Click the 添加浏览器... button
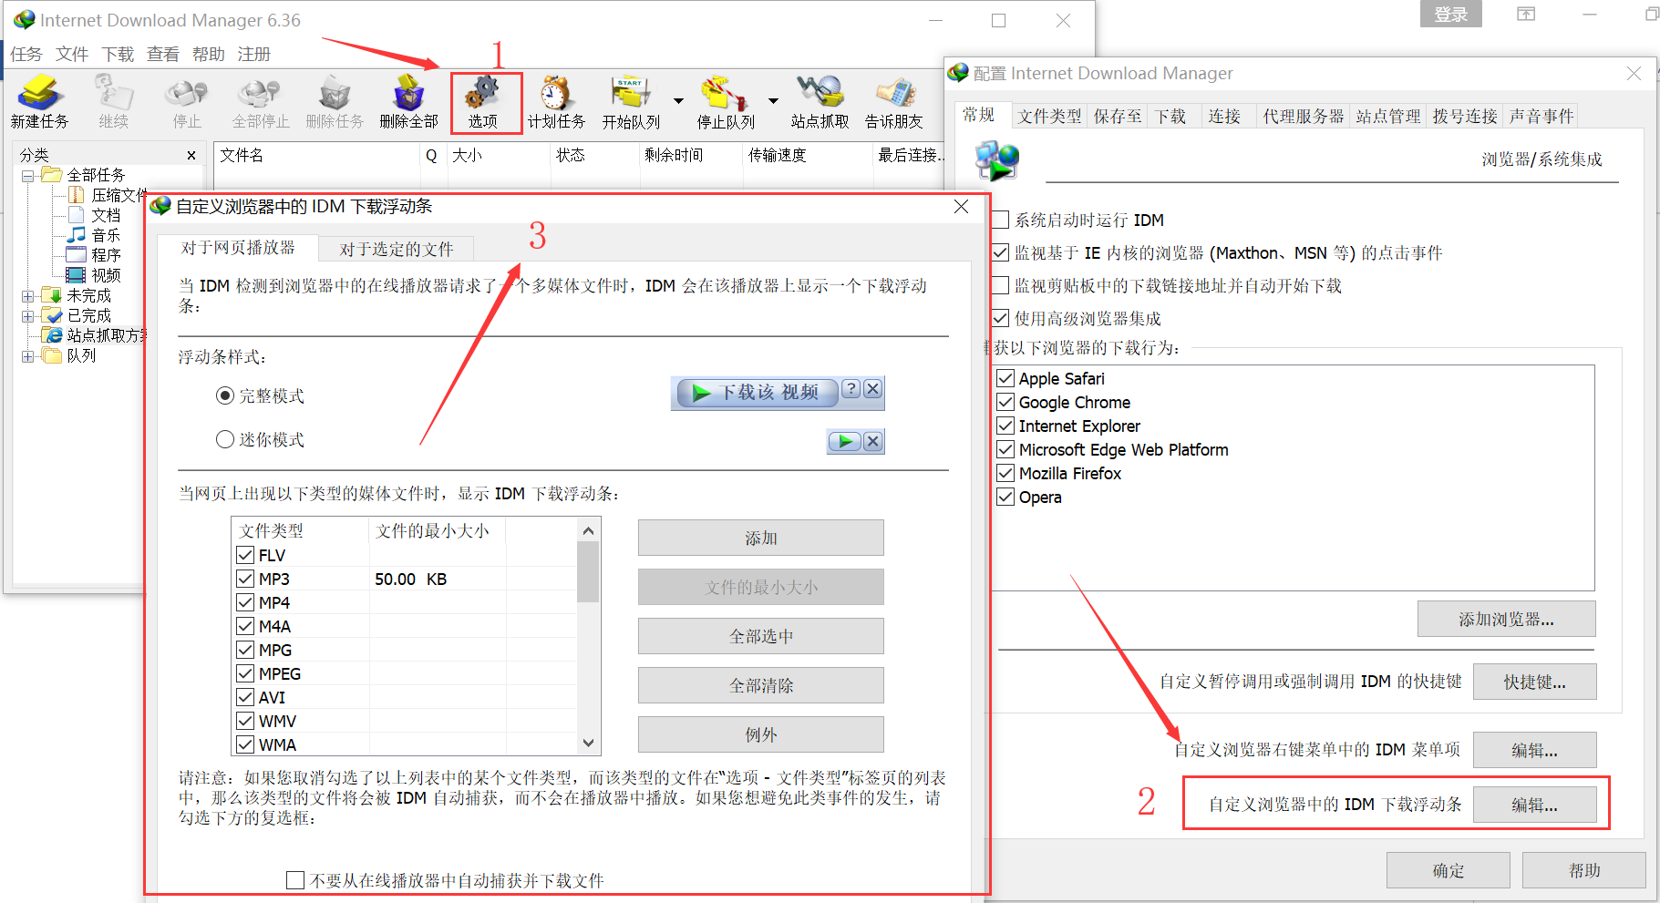 (x=1507, y=619)
